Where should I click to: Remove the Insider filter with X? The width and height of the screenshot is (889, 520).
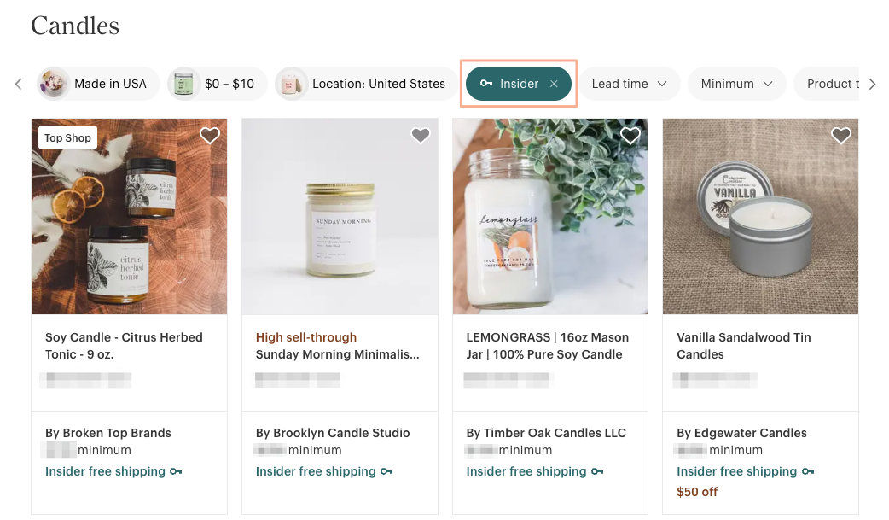554,84
